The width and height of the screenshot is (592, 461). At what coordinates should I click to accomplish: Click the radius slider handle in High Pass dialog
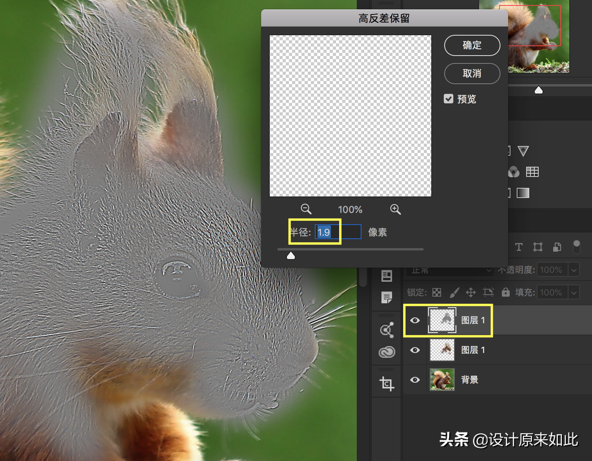[x=291, y=256]
